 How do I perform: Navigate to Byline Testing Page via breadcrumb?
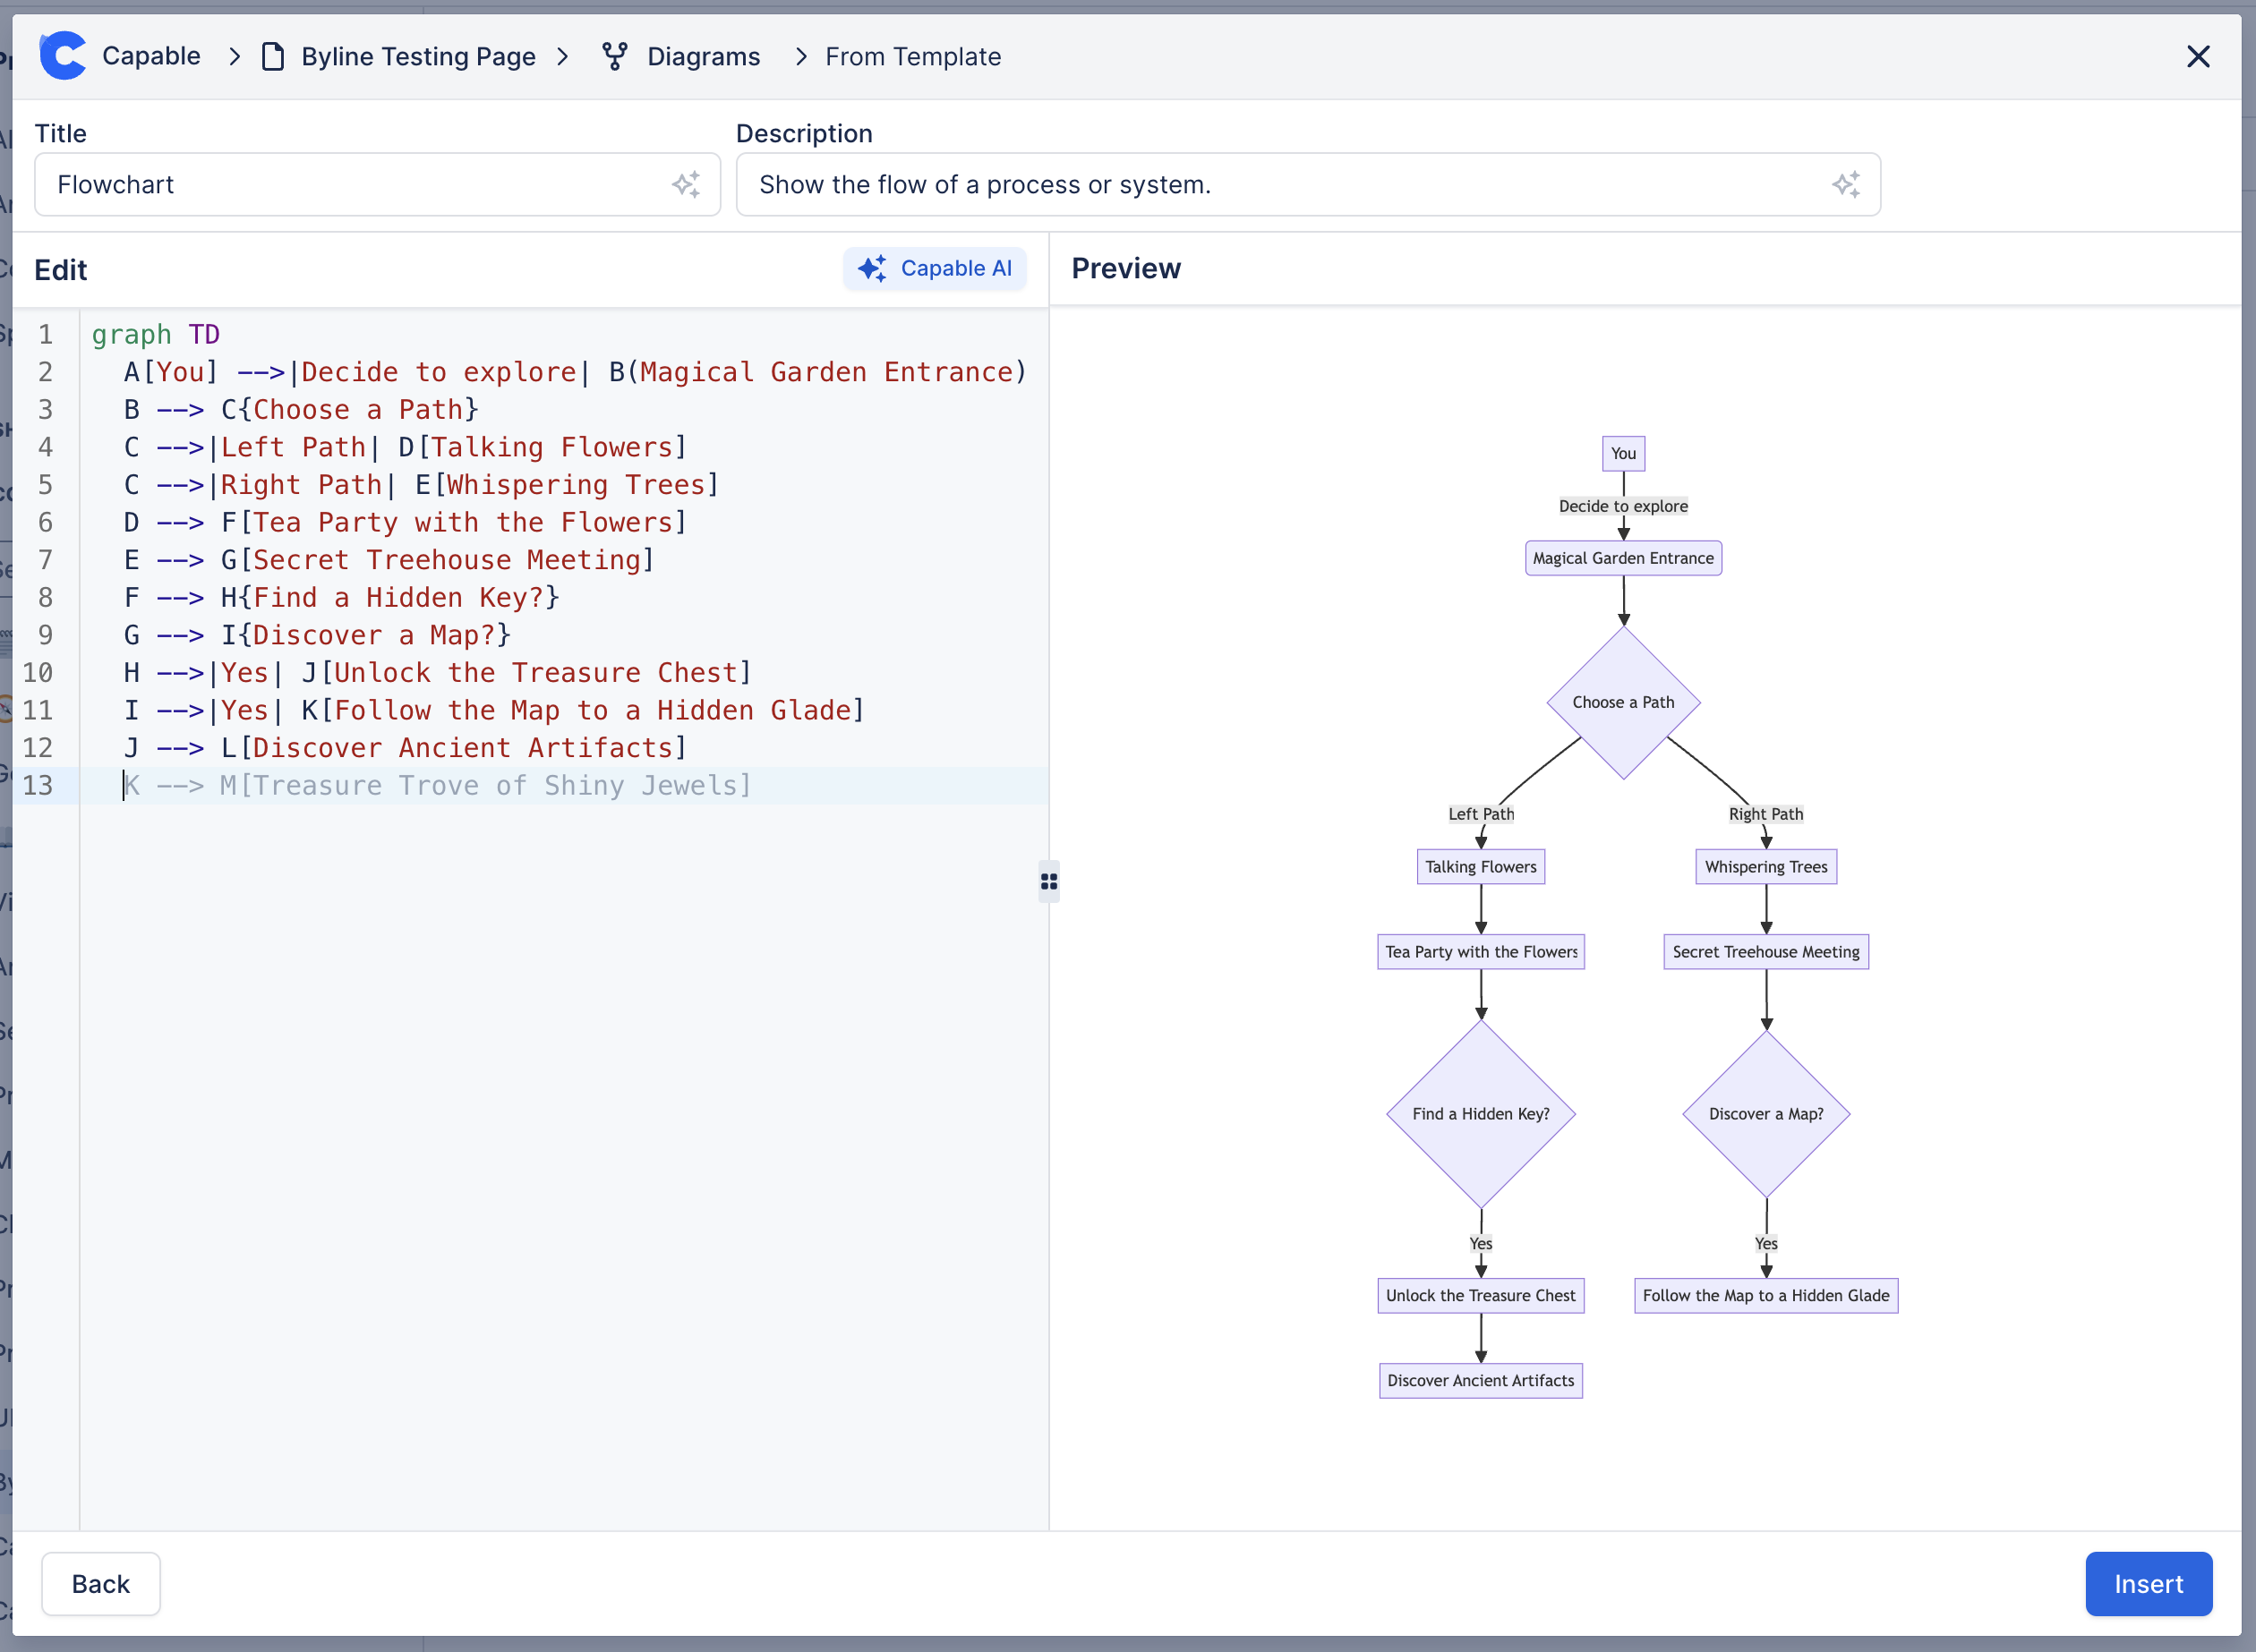(417, 56)
